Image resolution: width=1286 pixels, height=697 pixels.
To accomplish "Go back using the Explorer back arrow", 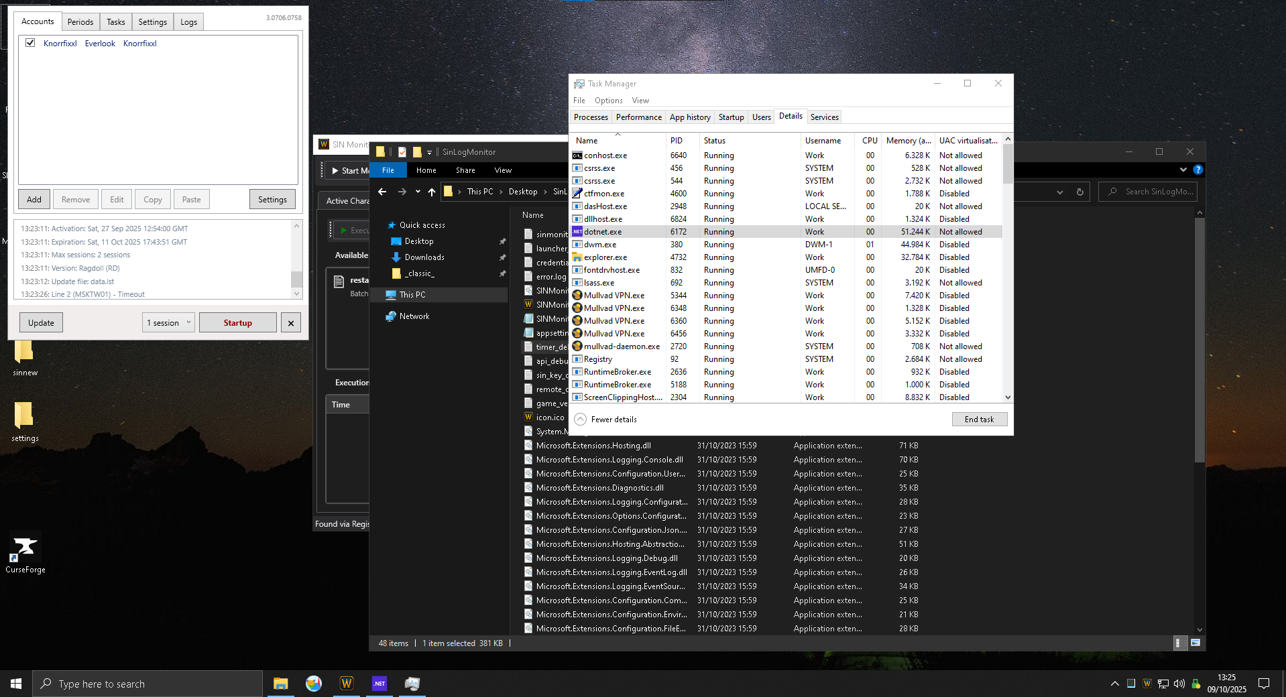I will (x=382, y=192).
